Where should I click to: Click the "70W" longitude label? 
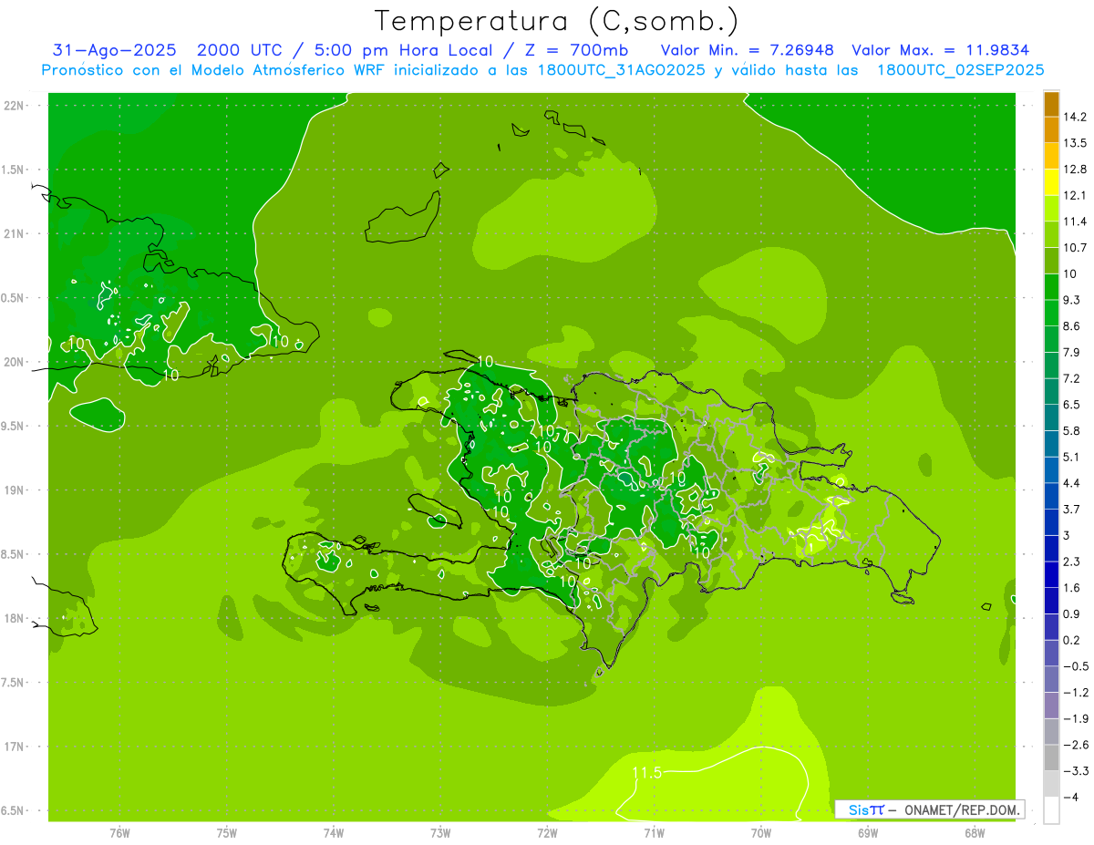(761, 832)
